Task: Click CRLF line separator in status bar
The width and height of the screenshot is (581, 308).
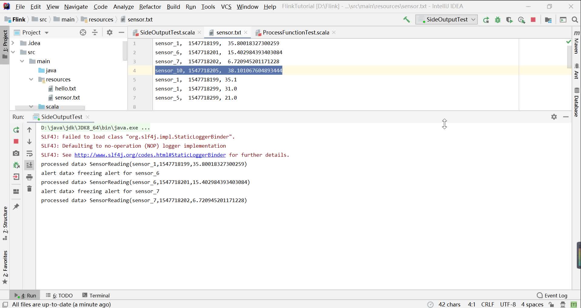Action: (x=487, y=304)
